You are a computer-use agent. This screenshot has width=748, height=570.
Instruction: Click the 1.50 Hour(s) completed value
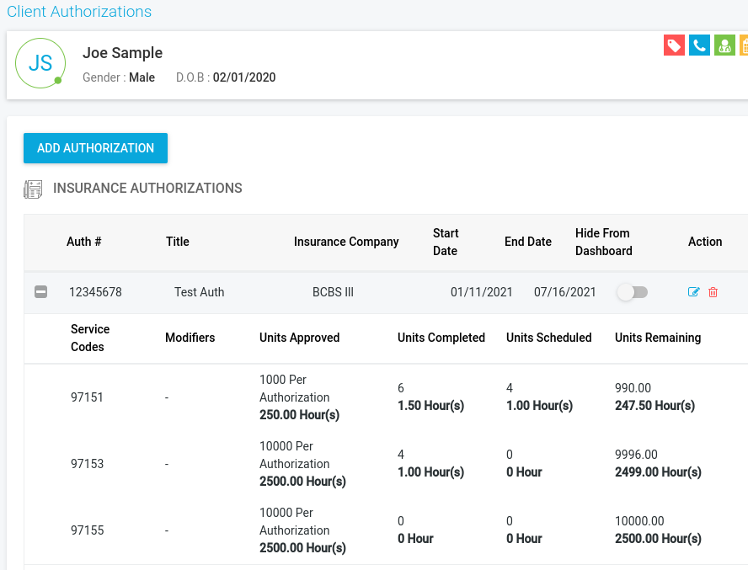pos(430,406)
